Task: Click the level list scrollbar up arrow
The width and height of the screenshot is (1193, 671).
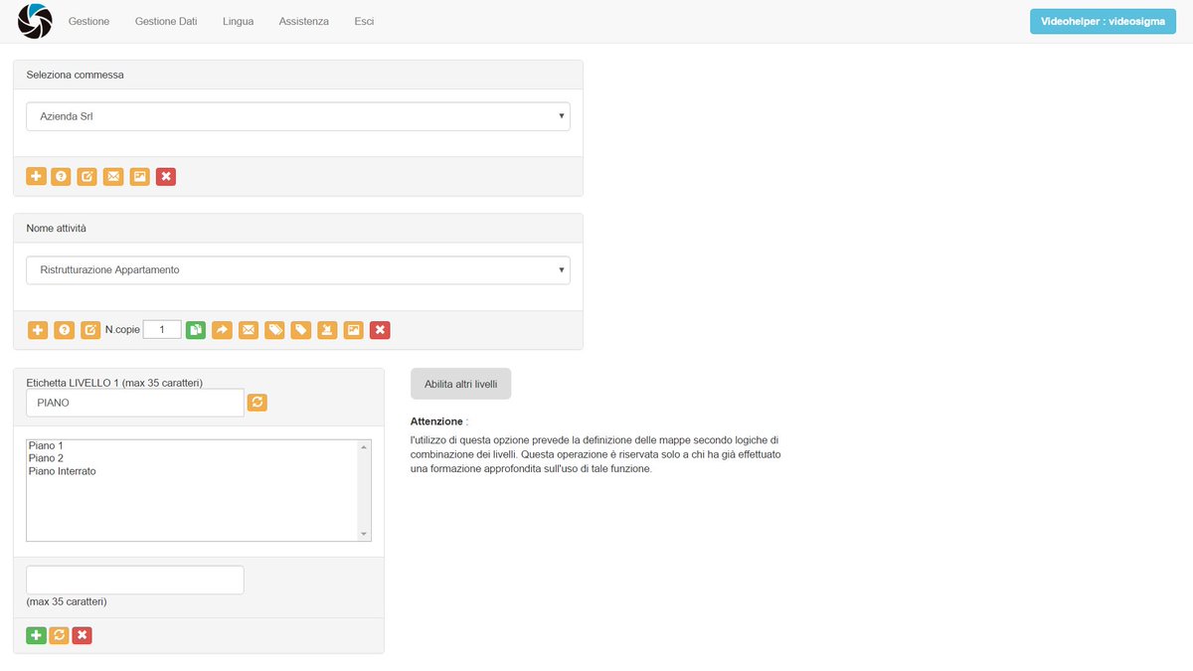Action: tap(364, 447)
